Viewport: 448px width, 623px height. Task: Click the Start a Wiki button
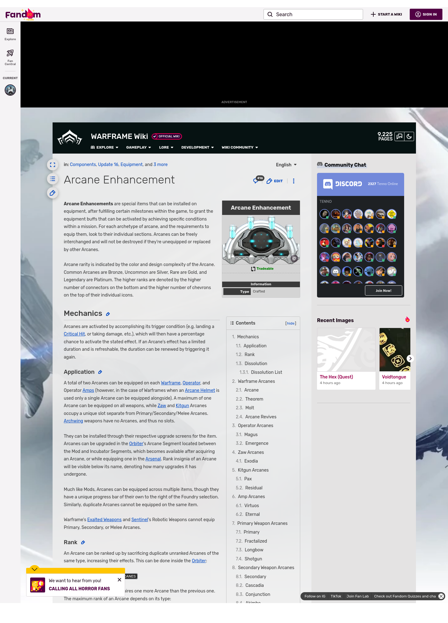coord(386,14)
